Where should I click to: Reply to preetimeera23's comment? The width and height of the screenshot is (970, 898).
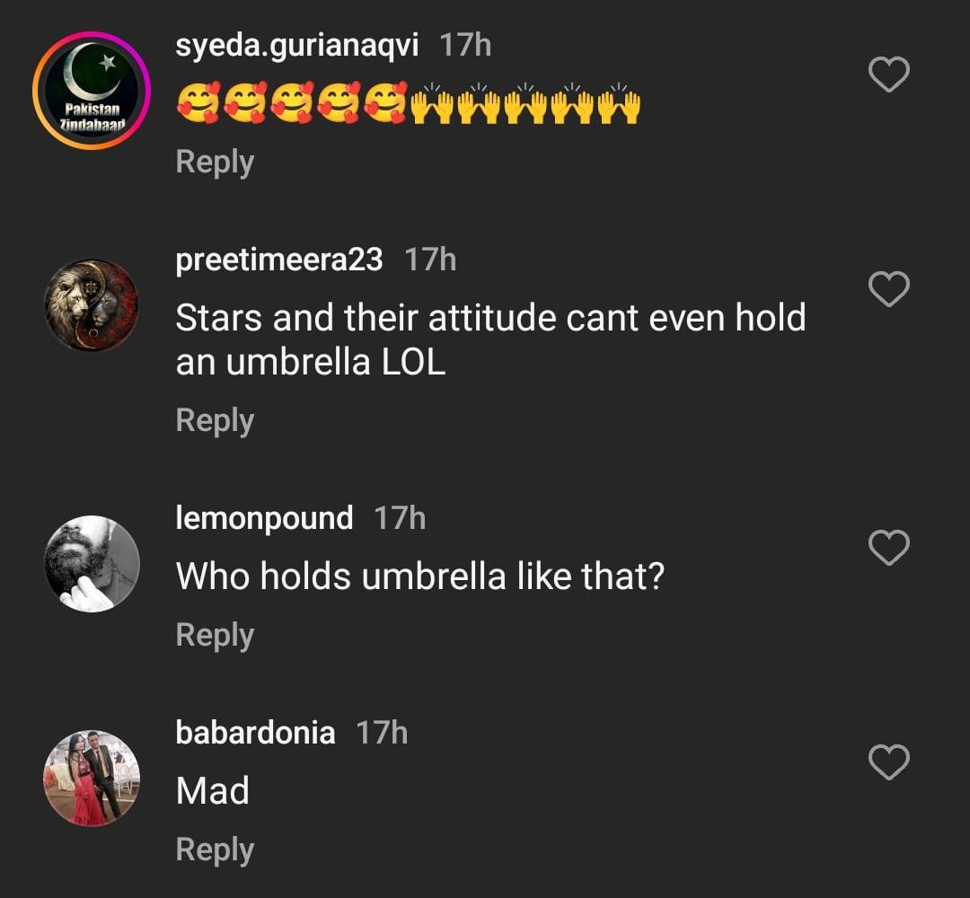tap(215, 420)
